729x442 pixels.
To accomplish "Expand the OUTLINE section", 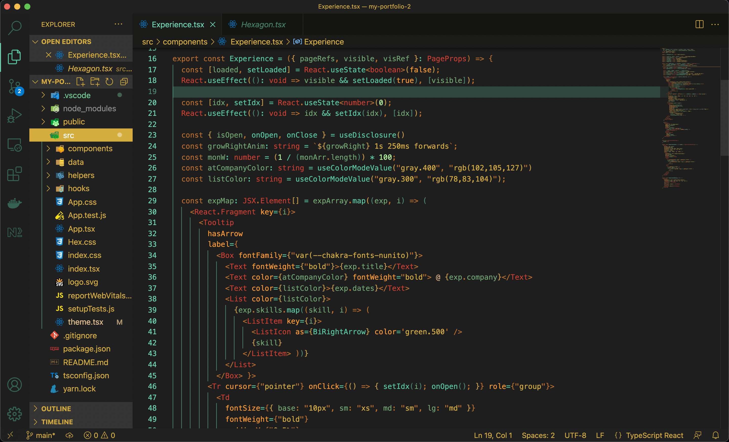I will [x=56, y=409].
